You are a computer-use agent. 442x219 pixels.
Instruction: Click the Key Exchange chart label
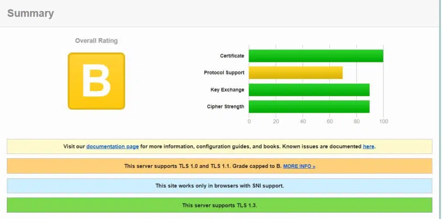click(x=227, y=90)
